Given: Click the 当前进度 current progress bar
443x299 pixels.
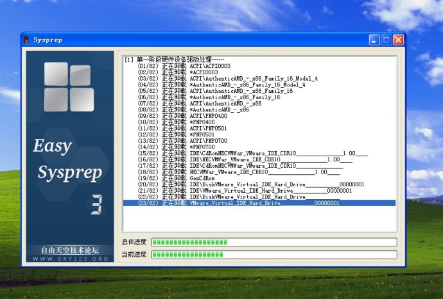Looking at the screenshot, I should point(274,255).
